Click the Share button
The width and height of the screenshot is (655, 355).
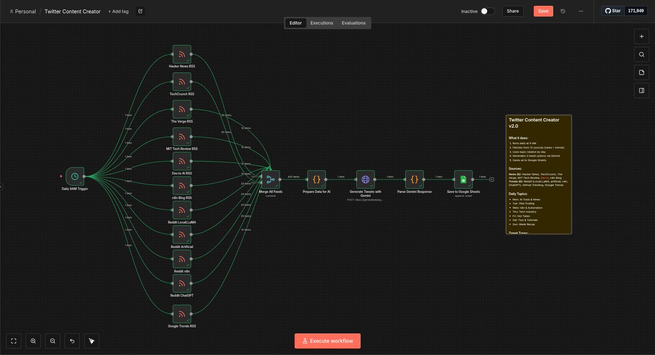click(x=513, y=11)
